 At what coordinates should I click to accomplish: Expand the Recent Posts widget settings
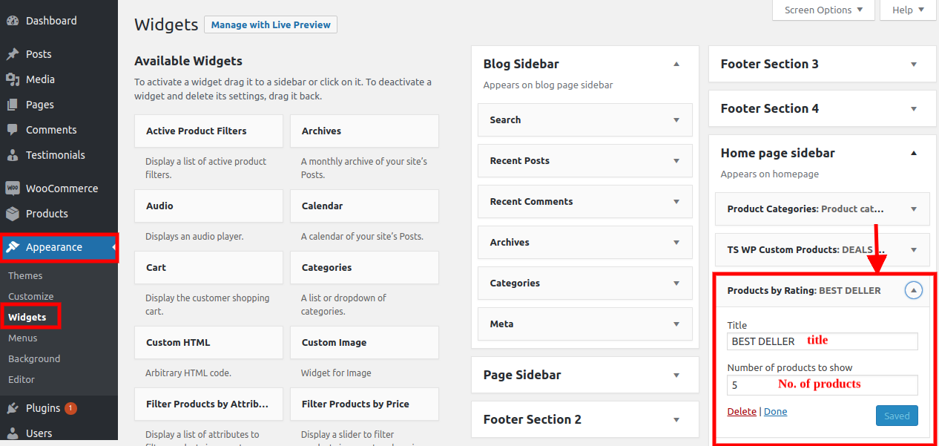676,161
